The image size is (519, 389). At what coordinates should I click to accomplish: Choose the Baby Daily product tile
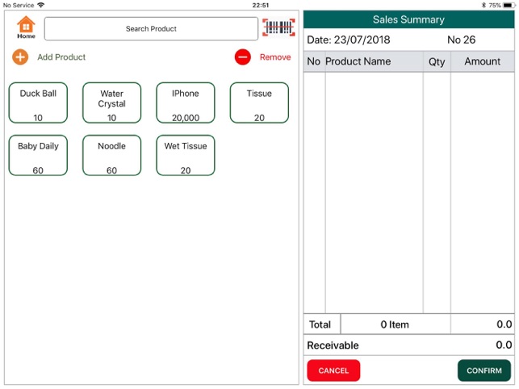(x=38, y=155)
